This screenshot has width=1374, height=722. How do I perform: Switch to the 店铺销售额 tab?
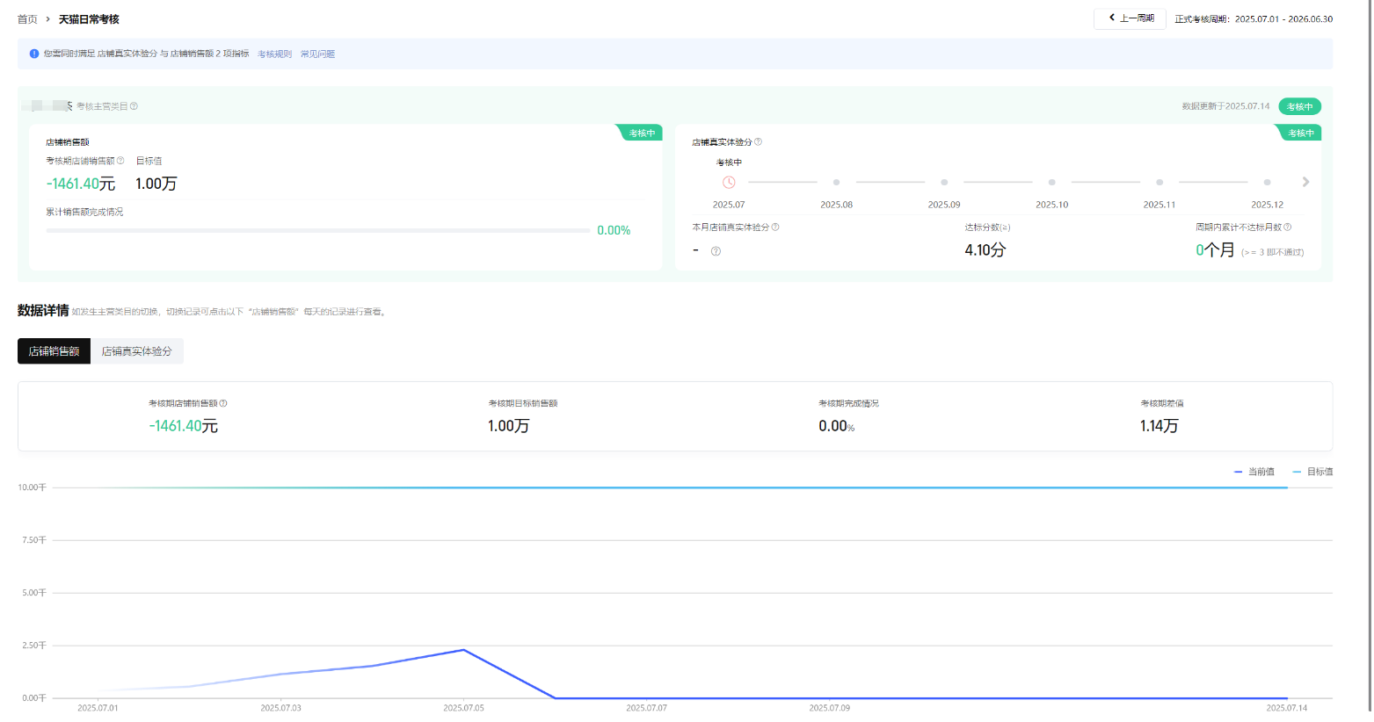[x=54, y=351]
